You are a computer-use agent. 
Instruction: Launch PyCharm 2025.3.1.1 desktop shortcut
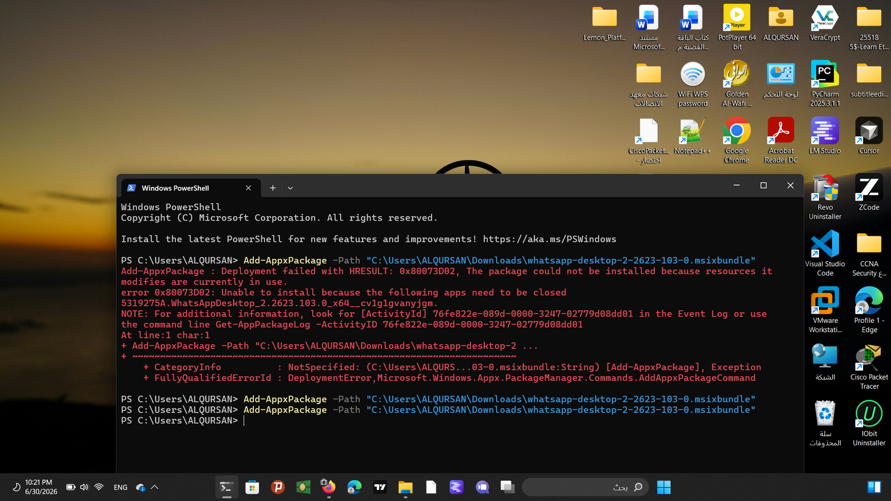point(825,84)
